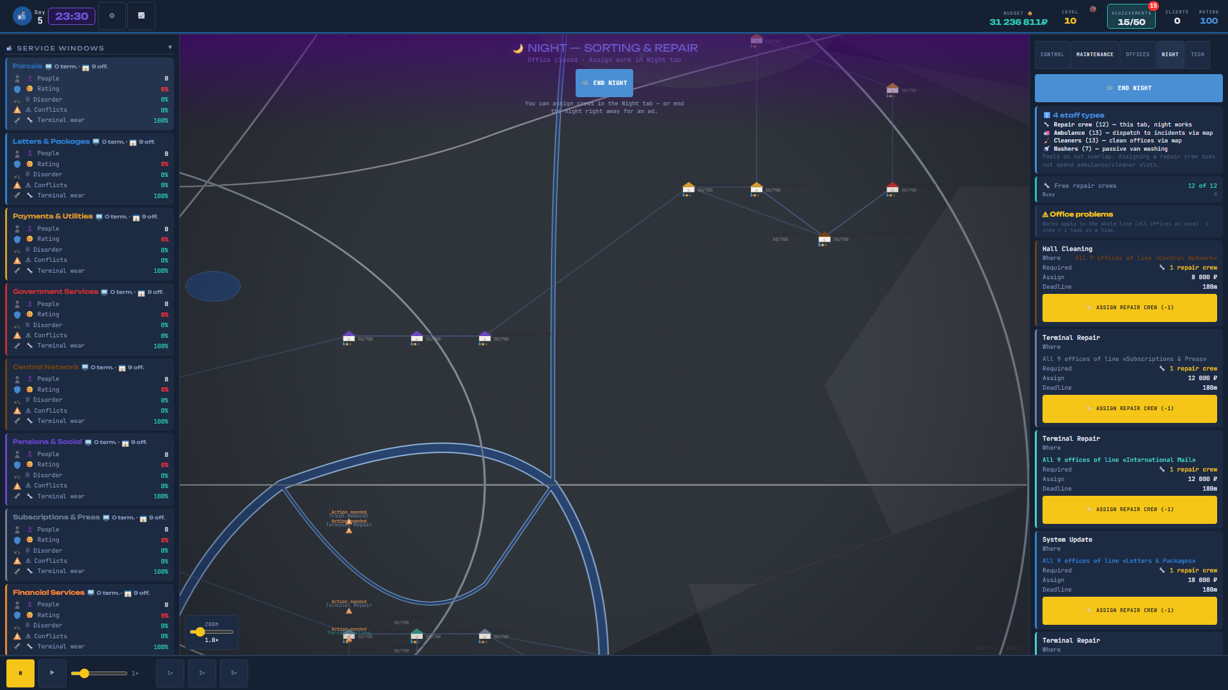The image size is (1228, 690).
Task: Adjust the map Zoom slider
Action: pyautogui.click(x=212, y=632)
